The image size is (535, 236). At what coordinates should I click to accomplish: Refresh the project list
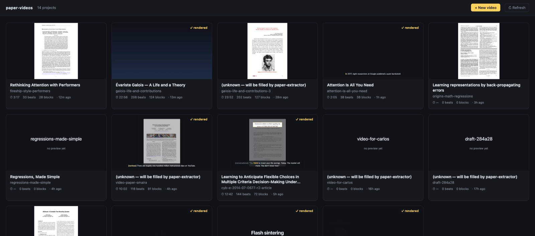click(x=517, y=8)
